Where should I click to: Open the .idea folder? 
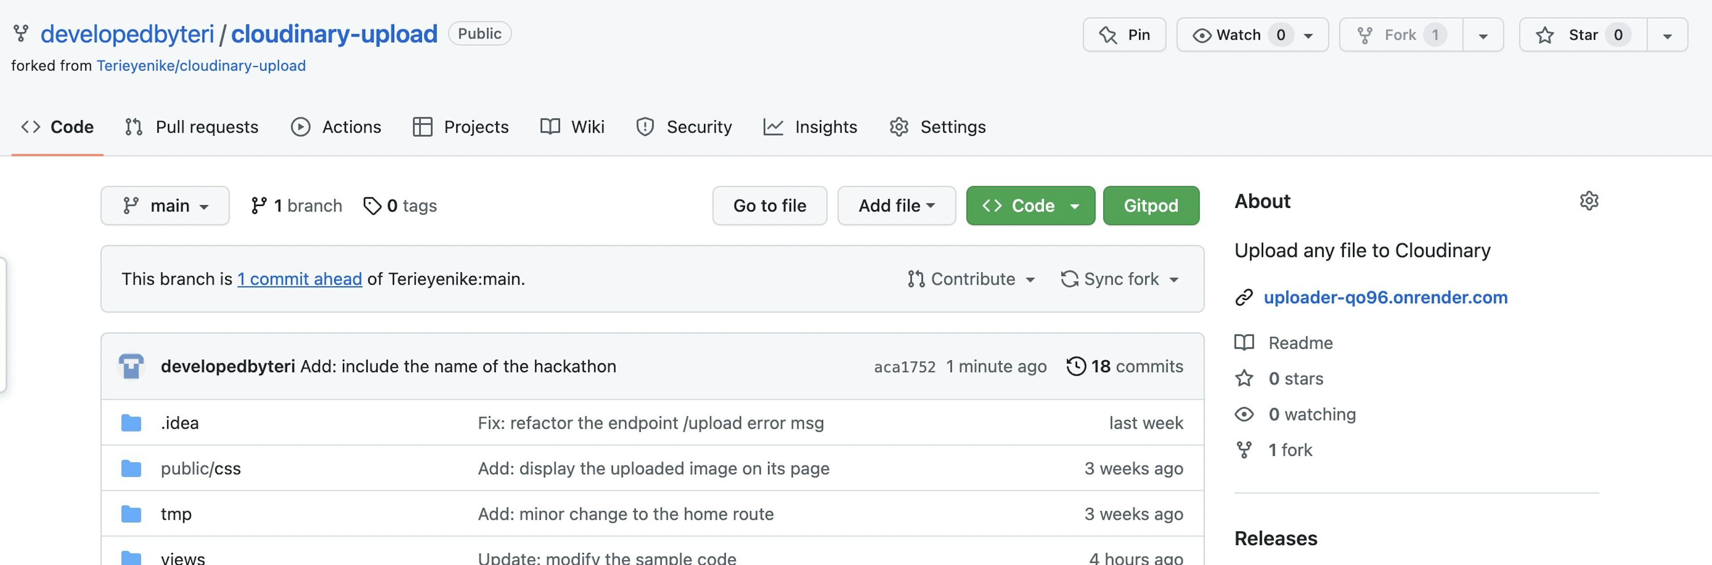[179, 423]
